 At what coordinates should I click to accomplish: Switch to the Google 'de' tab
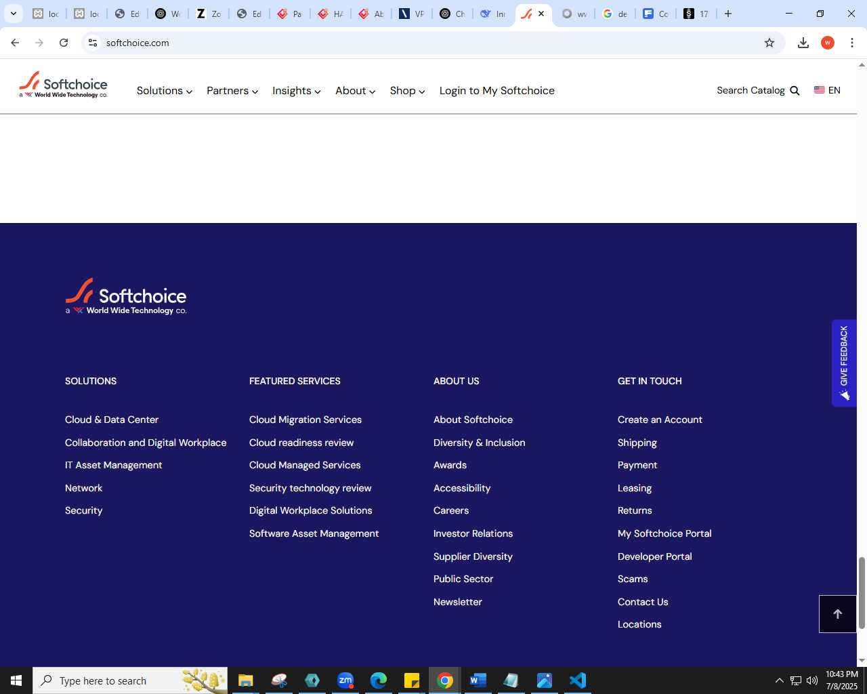(x=616, y=14)
